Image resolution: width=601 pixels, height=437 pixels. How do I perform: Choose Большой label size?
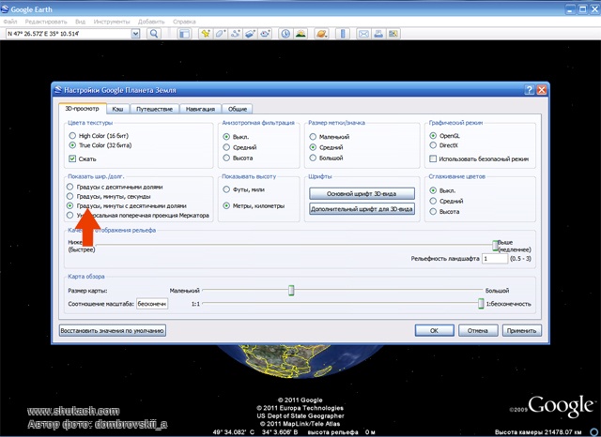click(x=313, y=158)
